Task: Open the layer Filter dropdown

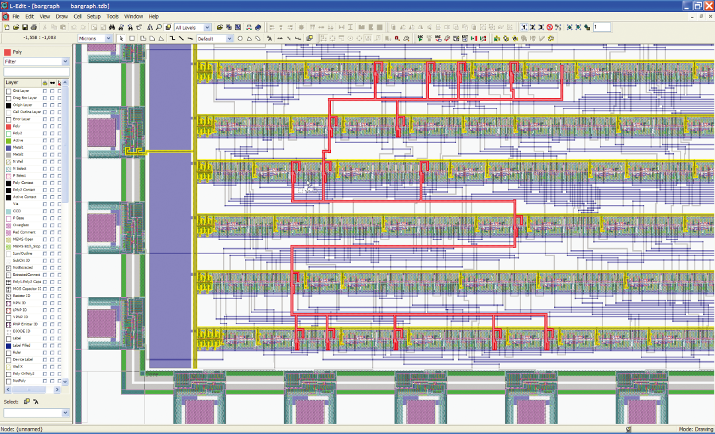Action: [65, 62]
